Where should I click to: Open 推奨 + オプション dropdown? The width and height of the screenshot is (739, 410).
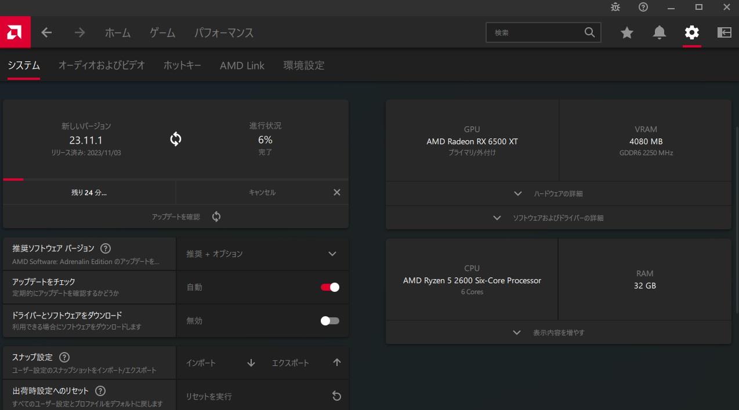(262, 254)
